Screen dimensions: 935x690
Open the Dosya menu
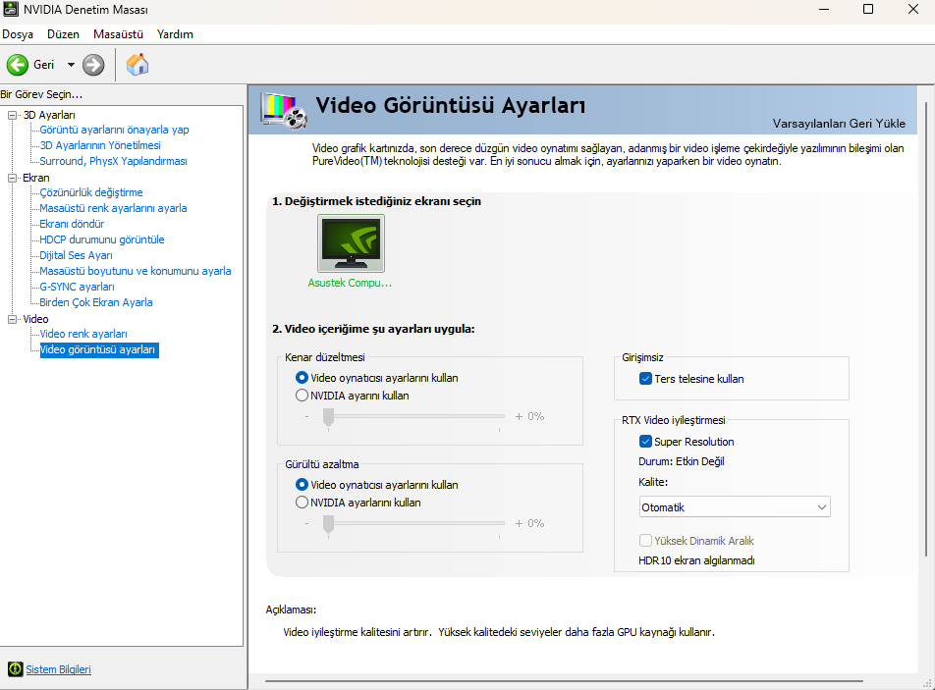(18, 34)
